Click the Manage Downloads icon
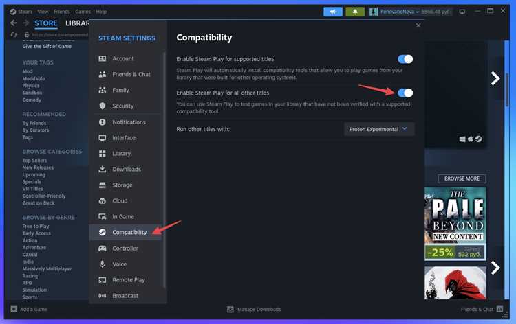The image size is (516, 324). tap(230, 309)
